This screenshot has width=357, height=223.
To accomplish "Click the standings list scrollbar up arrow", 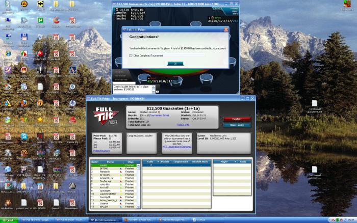I will click(x=138, y=165).
